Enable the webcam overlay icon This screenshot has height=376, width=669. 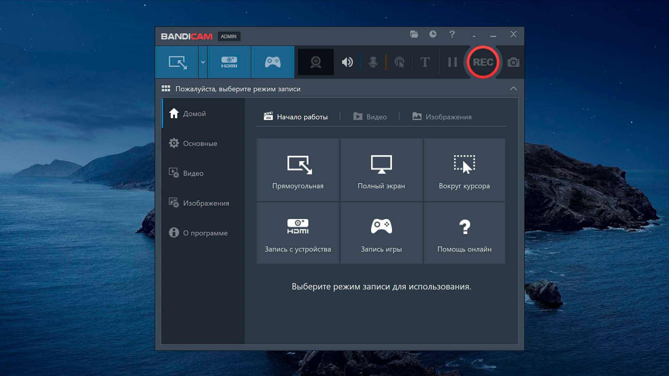pos(315,62)
